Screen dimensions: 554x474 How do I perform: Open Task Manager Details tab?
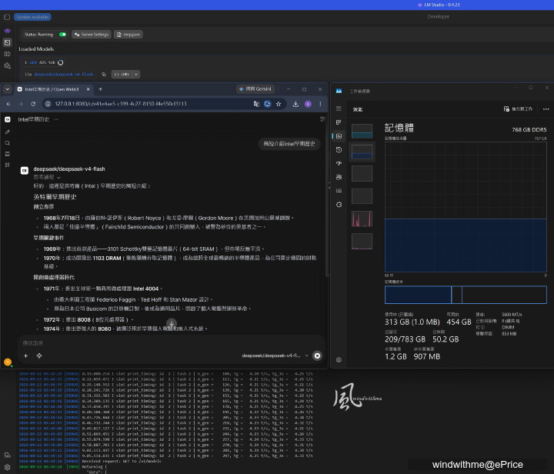click(x=339, y=191)
